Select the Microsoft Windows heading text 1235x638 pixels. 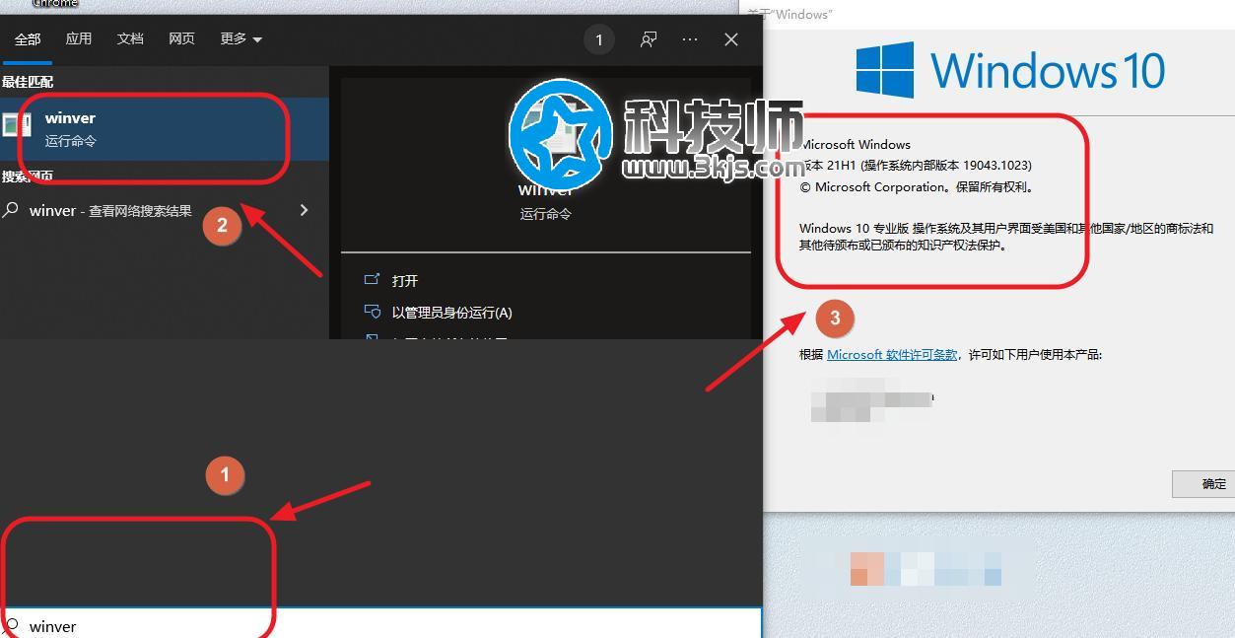coord(855,144)
